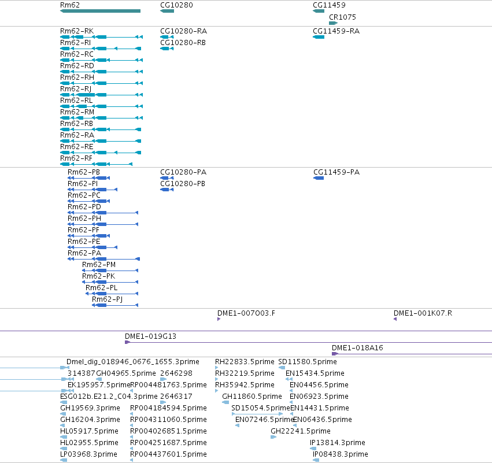Click protein label CG11459-PA
Image resolution: width=492 pixels, height=463 pixels.
(x=336, y=172)
